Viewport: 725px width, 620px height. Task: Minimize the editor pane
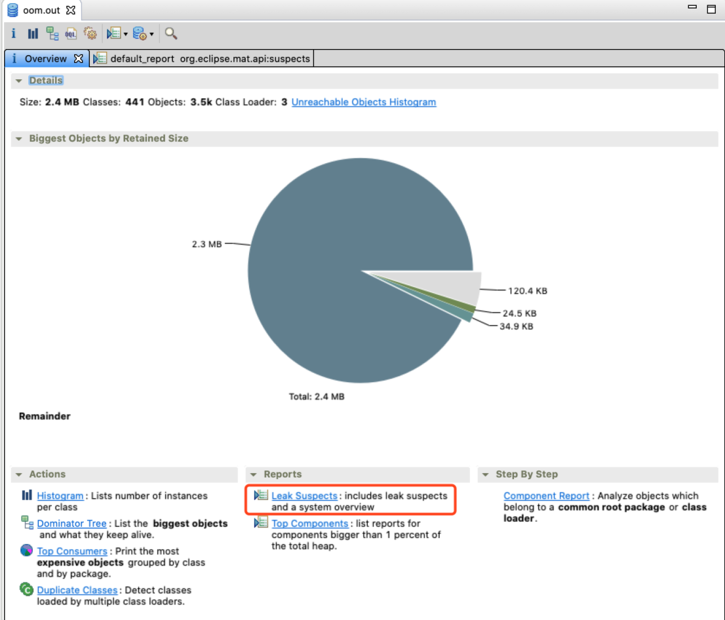pos(692,7)
